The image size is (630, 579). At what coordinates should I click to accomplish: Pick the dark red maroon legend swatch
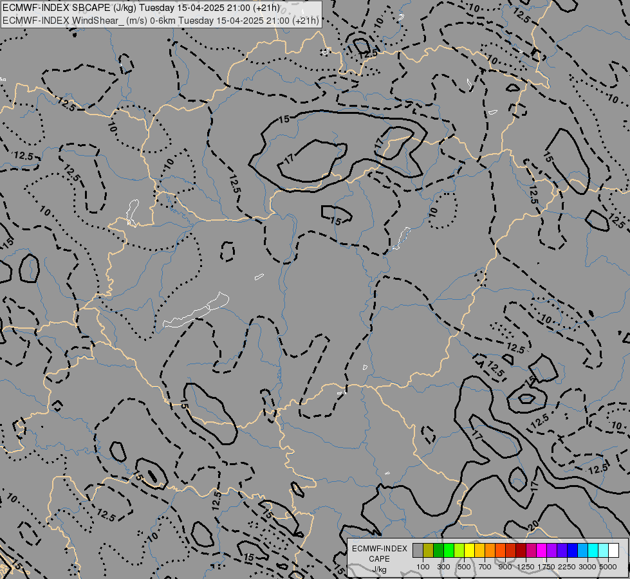pos(521,550)
